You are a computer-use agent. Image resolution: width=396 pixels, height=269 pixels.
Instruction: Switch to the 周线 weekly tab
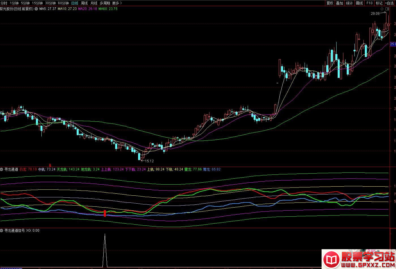[84, 3]
